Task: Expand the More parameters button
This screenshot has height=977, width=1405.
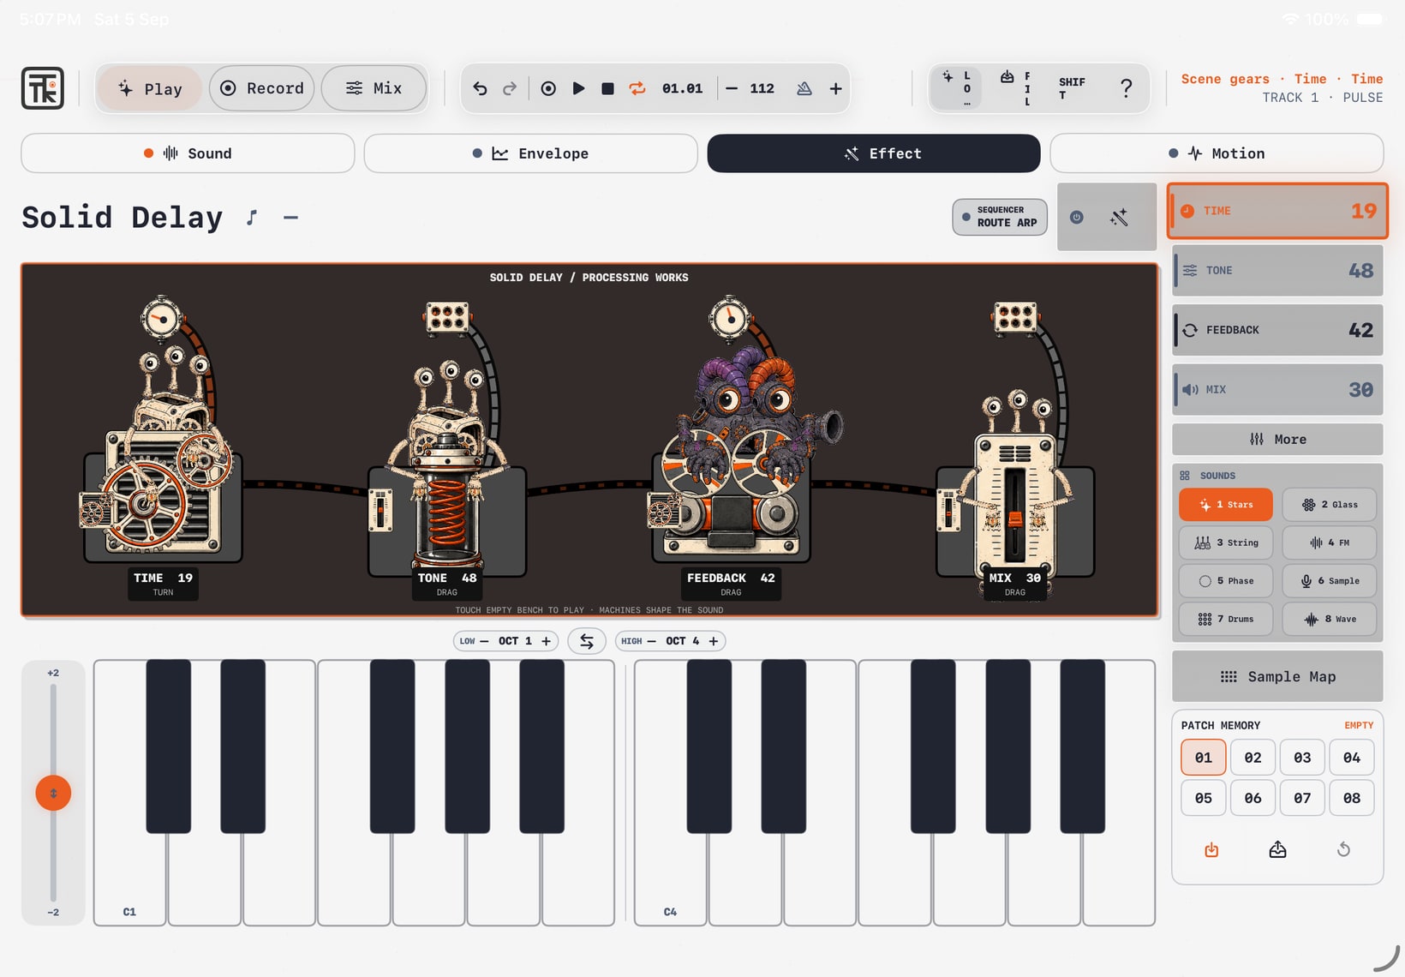Action: 1277,440
